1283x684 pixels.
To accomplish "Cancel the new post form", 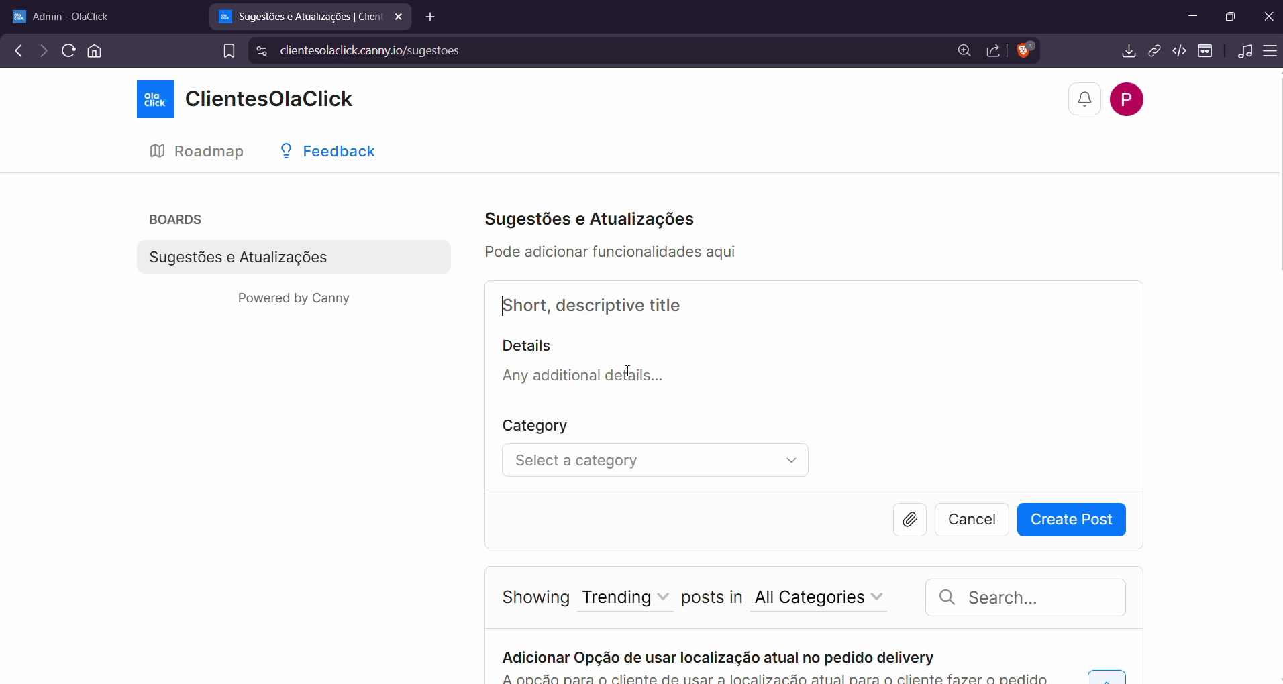I will [x=972, y=520].
